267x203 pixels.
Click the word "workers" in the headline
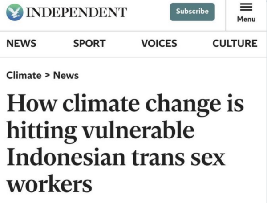coord(49,183)
